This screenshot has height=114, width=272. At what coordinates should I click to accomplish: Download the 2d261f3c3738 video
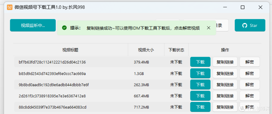200,96
